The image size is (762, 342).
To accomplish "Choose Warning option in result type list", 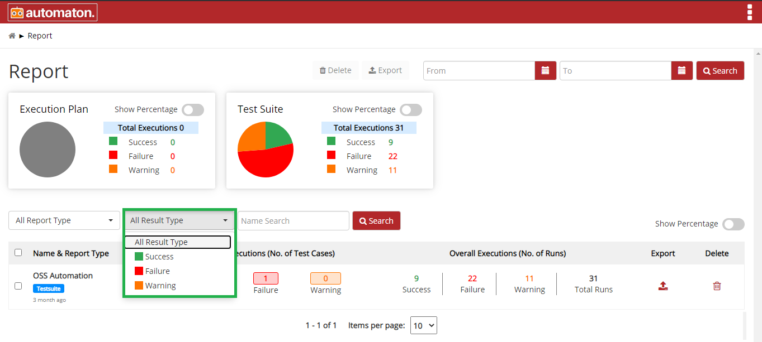I will pos(160,286).
